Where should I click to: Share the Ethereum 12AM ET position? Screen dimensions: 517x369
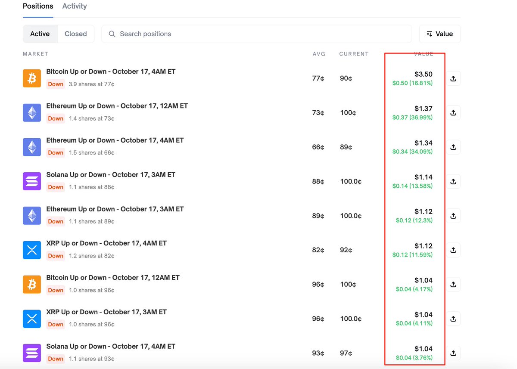pos(453,113)
